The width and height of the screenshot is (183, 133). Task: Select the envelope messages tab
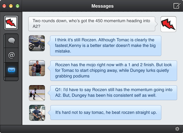(x=11, y=70)
